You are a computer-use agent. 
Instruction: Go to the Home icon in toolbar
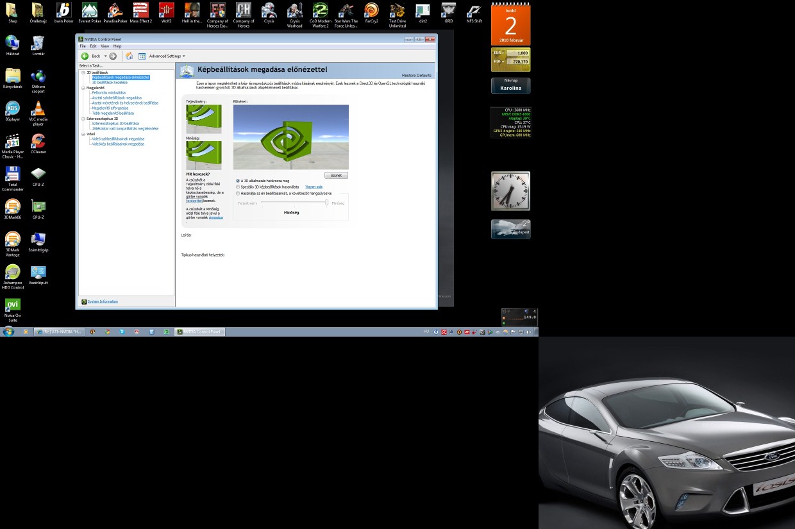[129, 56]
